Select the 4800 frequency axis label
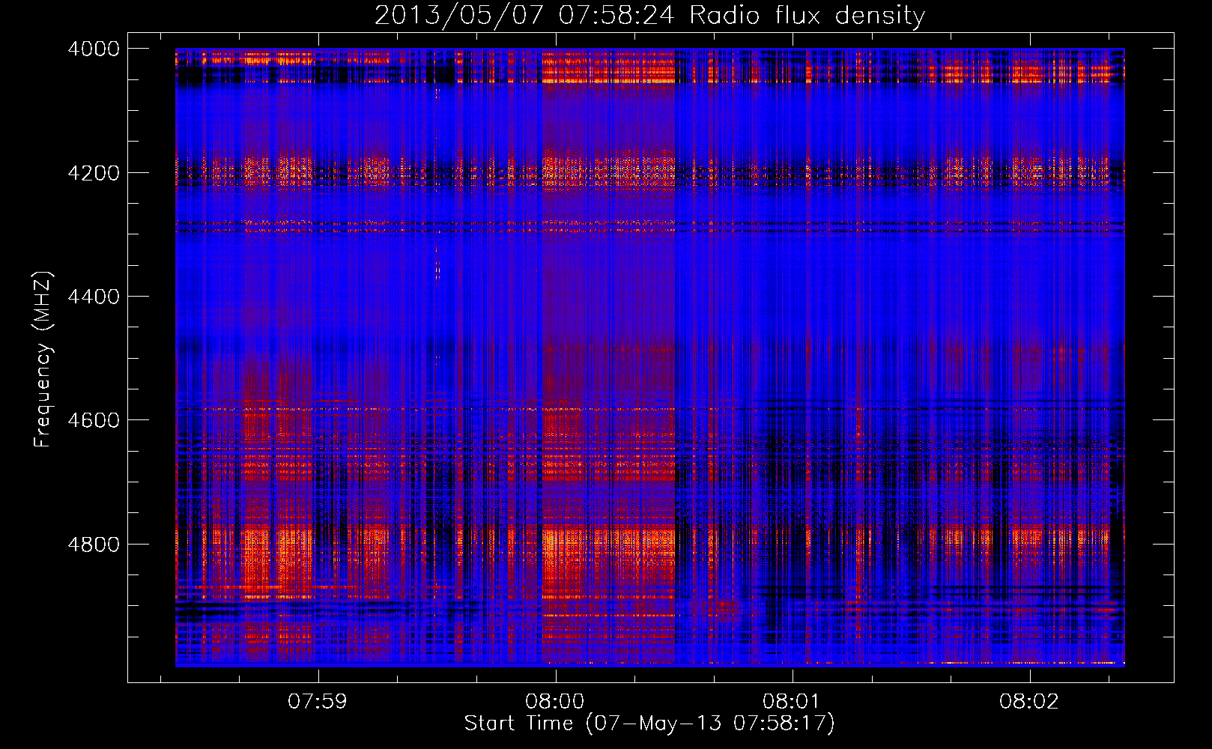Image resolution: width=1212 pixels, height=749 pixels. coord(94,545)
